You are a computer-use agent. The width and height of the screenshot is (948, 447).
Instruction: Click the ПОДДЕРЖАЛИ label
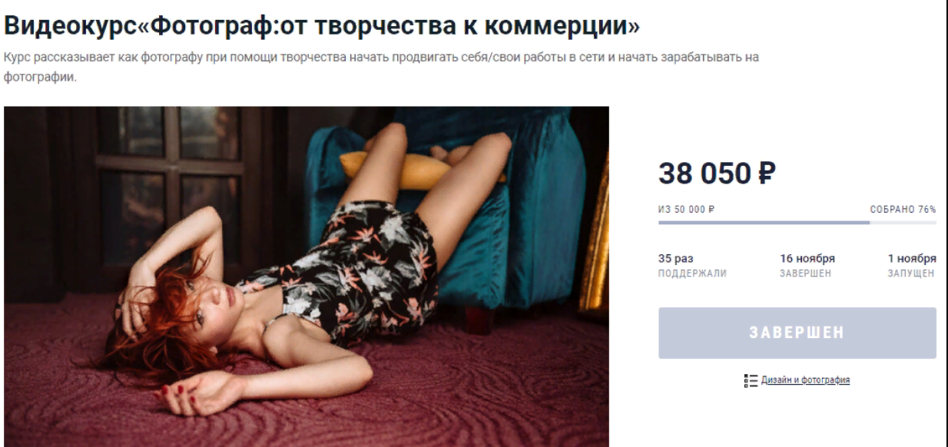click(691, 273)
